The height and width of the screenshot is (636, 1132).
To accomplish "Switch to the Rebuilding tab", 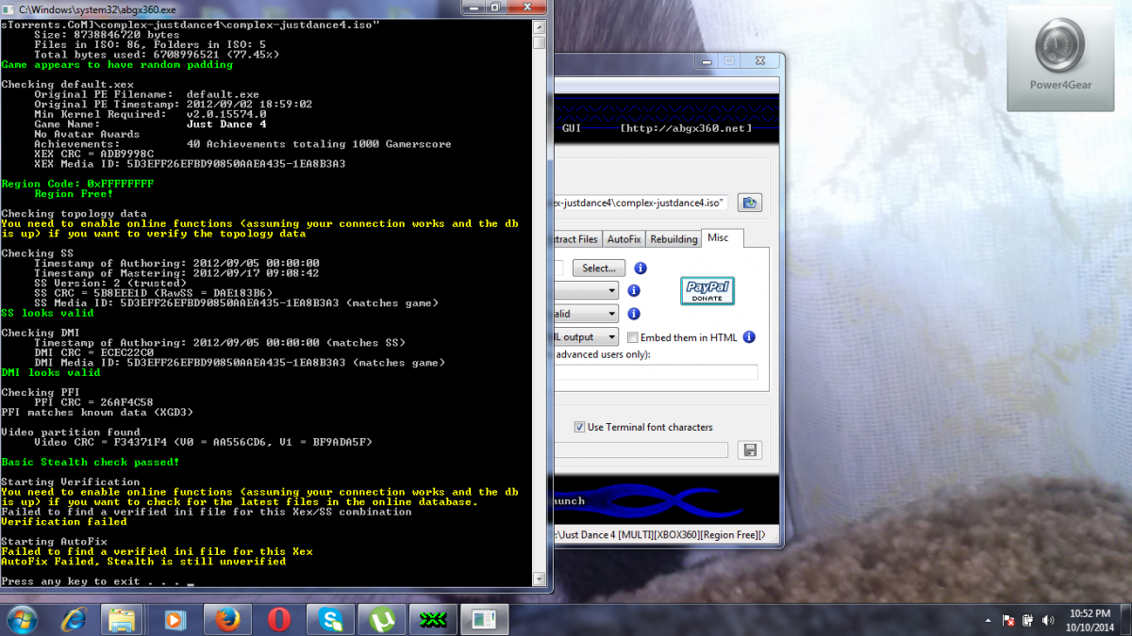I will (x=674, y=239).
